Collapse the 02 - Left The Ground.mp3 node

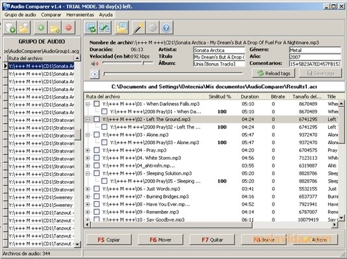[88, 119]
